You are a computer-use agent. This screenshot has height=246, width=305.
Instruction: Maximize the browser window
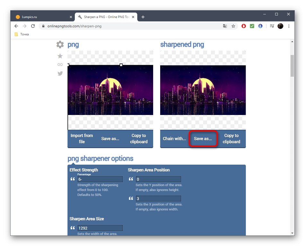pyautogui.click(x=276, y=14)
